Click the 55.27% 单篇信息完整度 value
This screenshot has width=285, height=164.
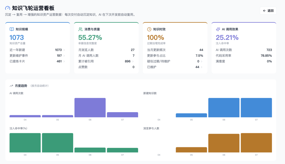tap(90, 37)
